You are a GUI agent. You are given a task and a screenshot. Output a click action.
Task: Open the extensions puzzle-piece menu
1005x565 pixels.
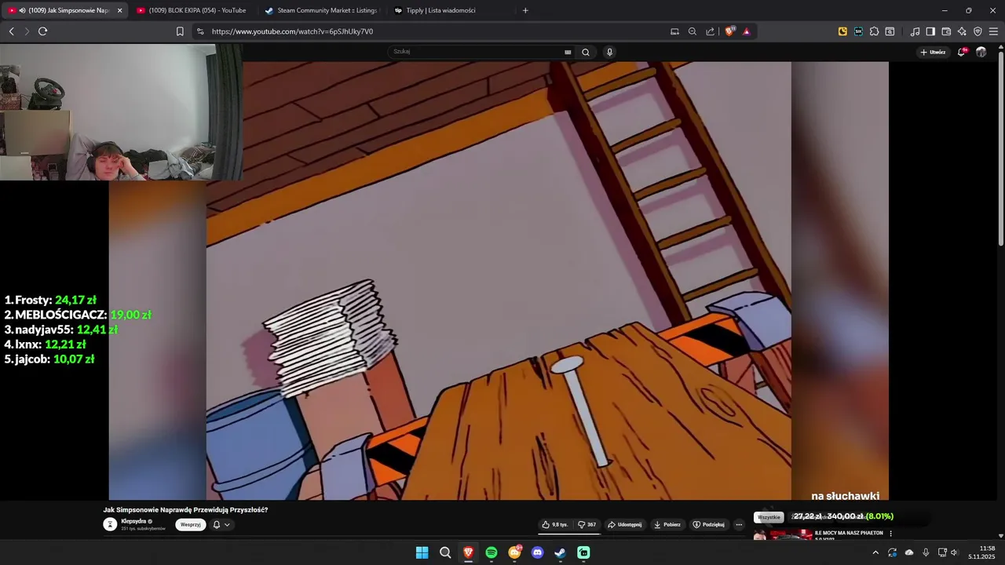pos(874,31)
